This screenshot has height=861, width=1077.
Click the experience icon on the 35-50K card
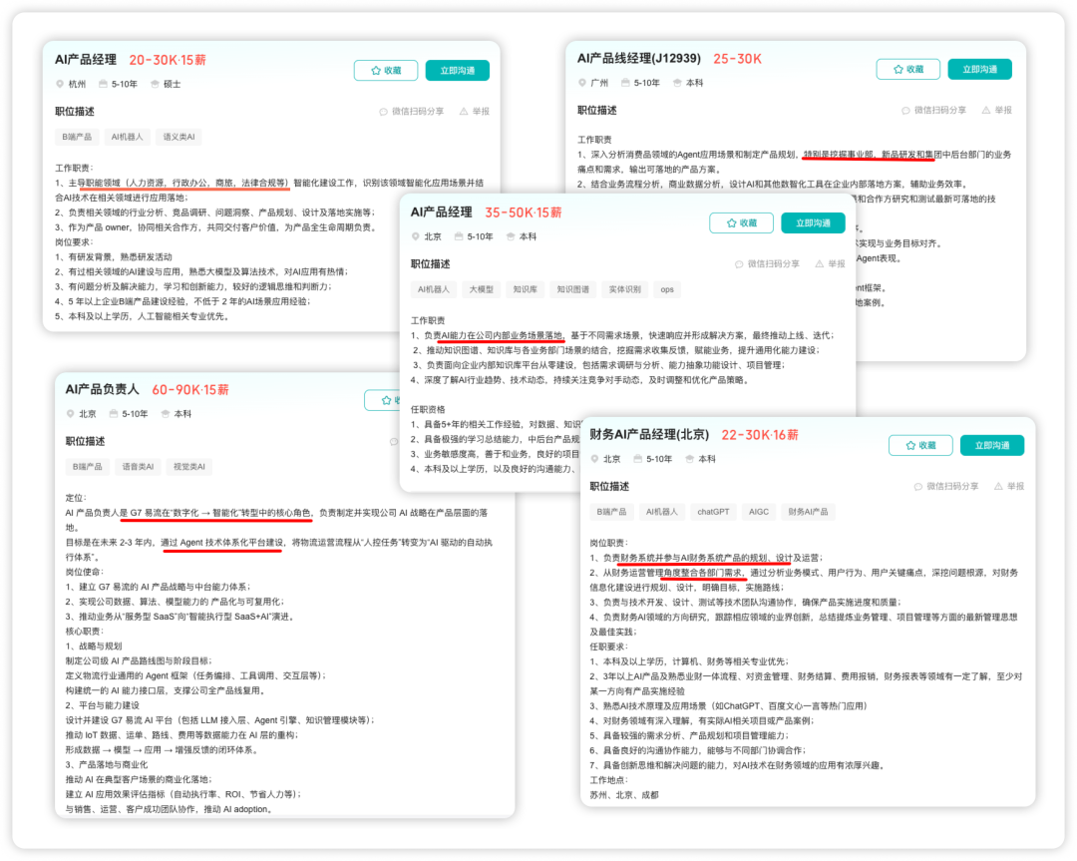(x=459, y=236)
